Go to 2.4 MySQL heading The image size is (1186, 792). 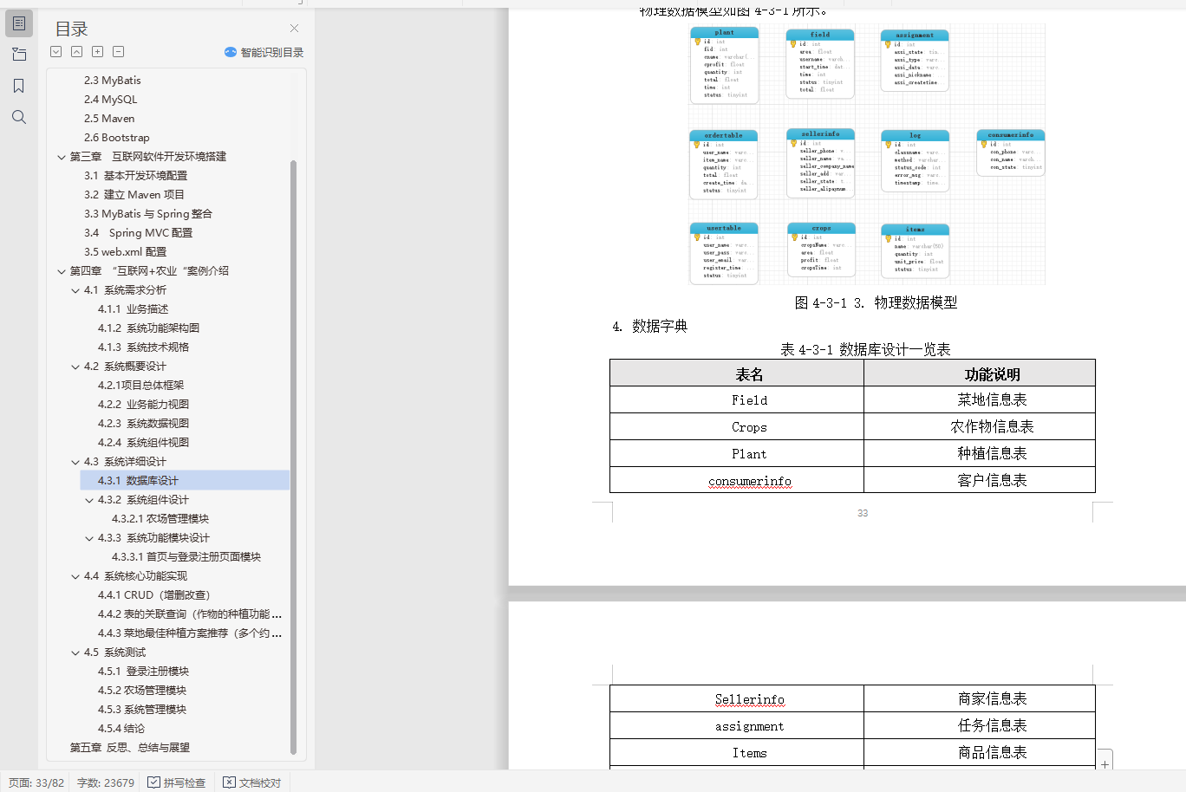[x=110, y=100]
